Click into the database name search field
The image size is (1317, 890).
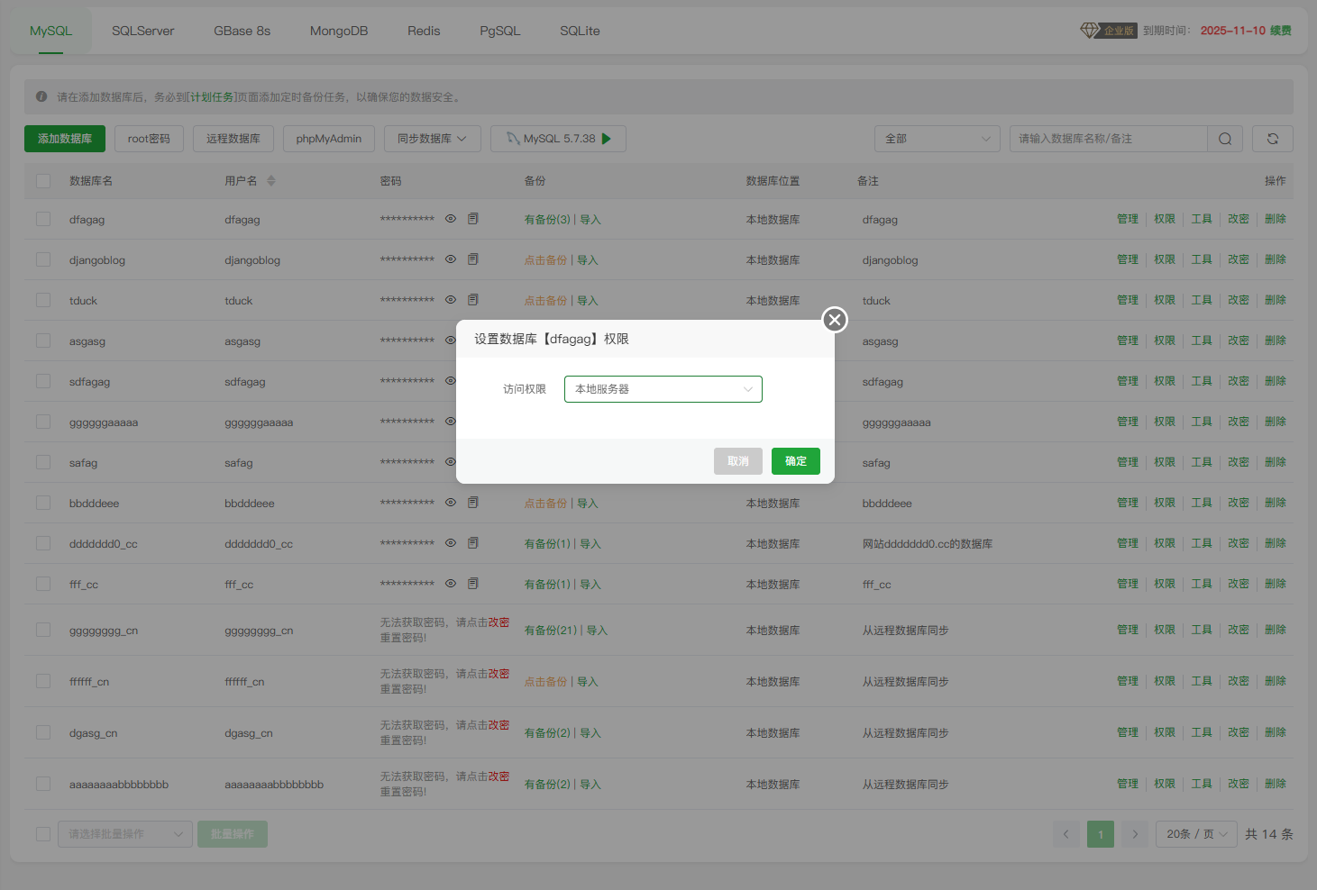click(1108, 139)
